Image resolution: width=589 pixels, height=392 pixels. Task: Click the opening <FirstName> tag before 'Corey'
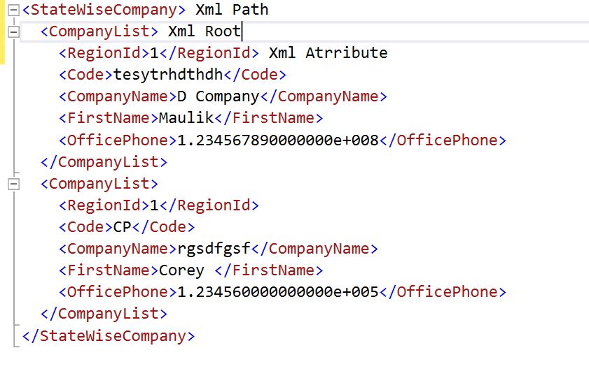click(x=109, y=270)
